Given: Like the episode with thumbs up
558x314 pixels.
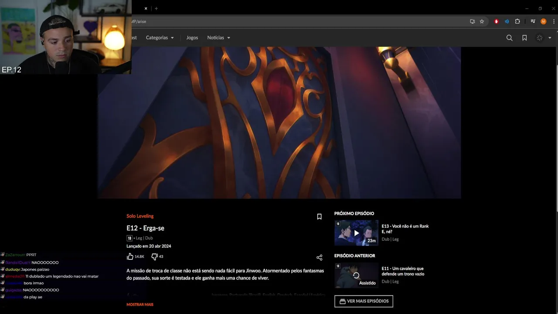Looking at the screenshot, I should [x=130, y=256].
